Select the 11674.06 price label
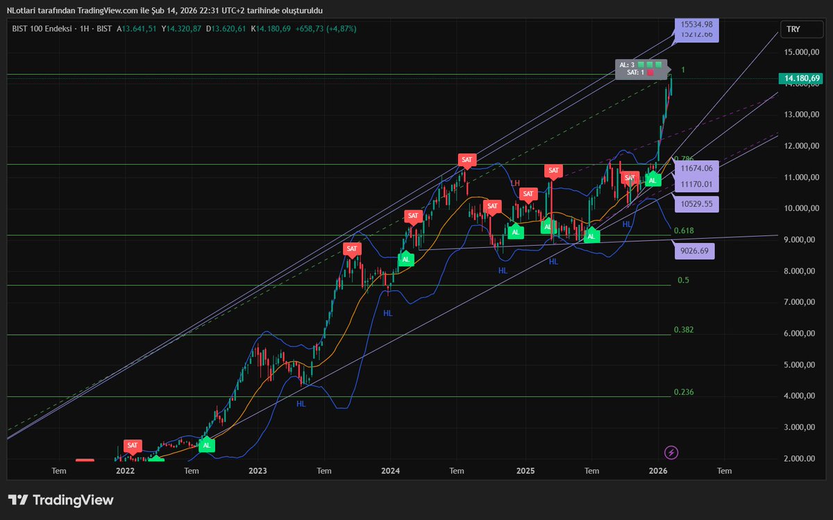This screenshot has height=520, width=833. click(x=697, y=168)
